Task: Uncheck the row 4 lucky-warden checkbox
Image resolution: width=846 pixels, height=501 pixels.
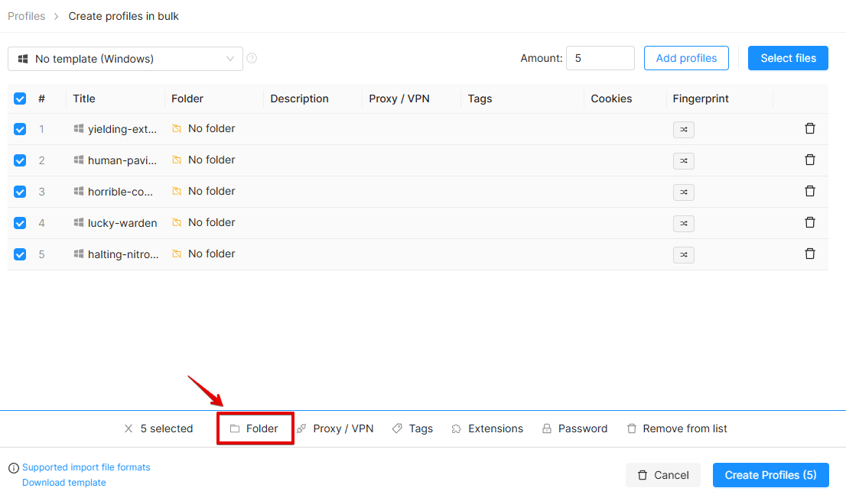Action: [20, 223]
